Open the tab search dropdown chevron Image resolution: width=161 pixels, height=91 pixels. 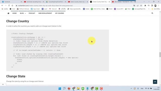point(144,2)
